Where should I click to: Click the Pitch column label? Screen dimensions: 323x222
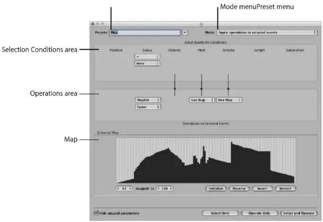pyautogui.click(x=201, y=50)
